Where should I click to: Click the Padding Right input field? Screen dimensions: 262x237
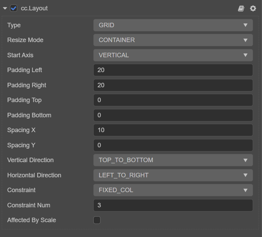[173, 85]
